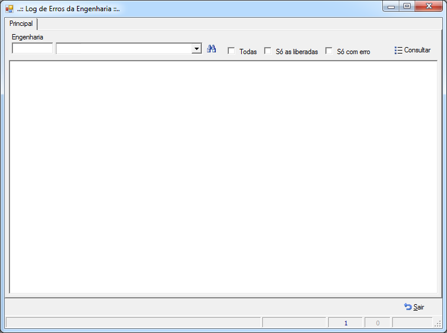Maximize the Log de Erros window
The image size is (447, 333).
tap(407, 6)
